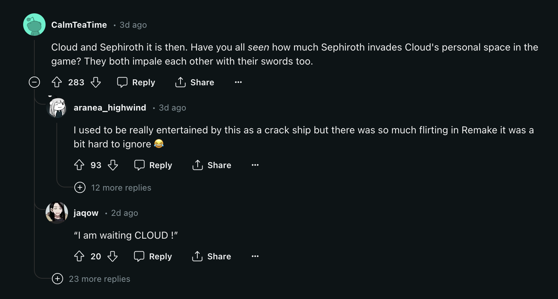Open more options on CalmTeaTime's comment
The width and height of the screenshot is (558, 299).
(238, 82)
